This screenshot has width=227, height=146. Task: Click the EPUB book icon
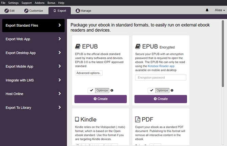coord(77,47)
